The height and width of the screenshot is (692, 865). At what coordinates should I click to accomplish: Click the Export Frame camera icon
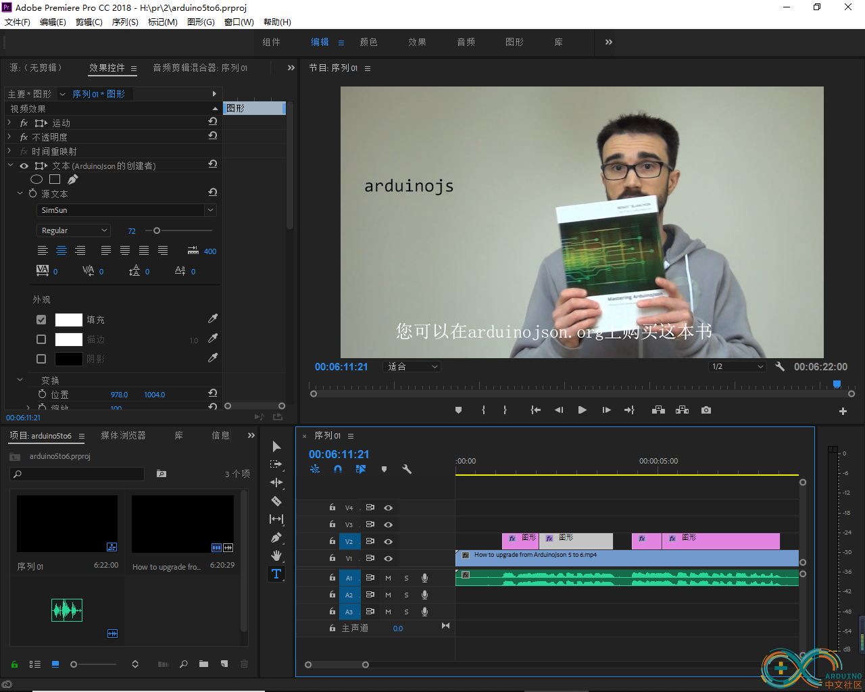(706, 410)
